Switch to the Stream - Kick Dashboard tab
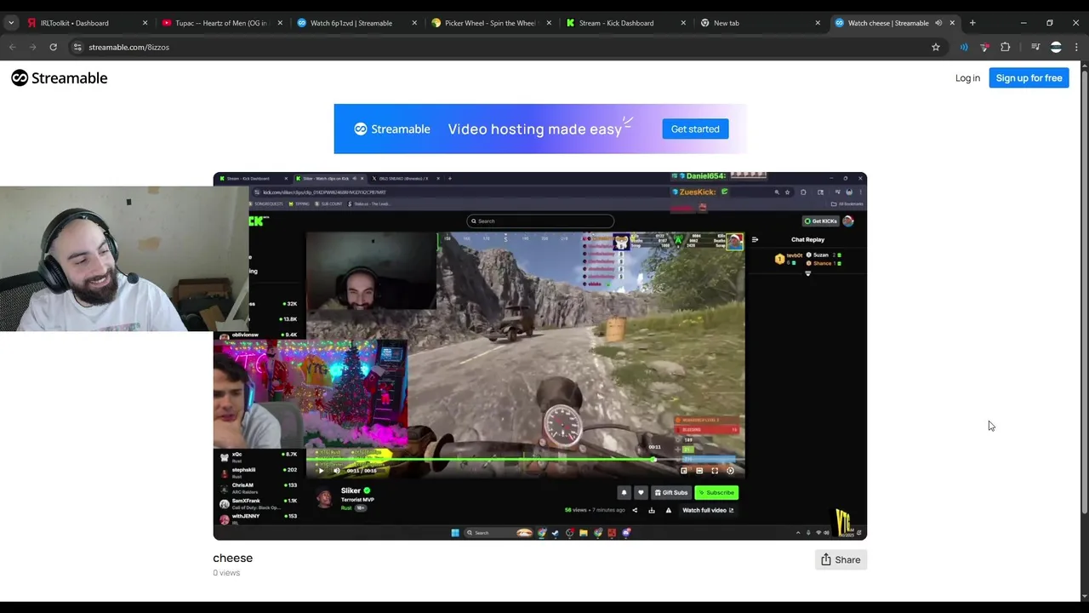 click(627, 23)
